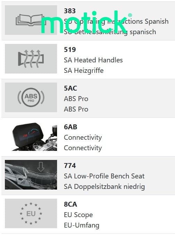The image size is (175, 238).
Task: Select option code 6AB
Action: click(x=71, y=127)
